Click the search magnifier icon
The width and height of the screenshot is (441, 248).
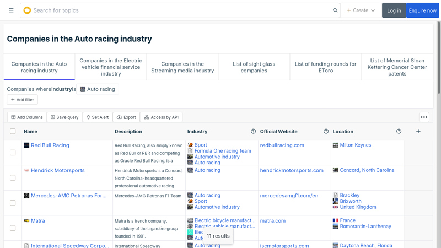[335, 10]
